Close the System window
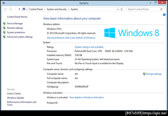This screenshot has height=116, width=168. (162, 2)
